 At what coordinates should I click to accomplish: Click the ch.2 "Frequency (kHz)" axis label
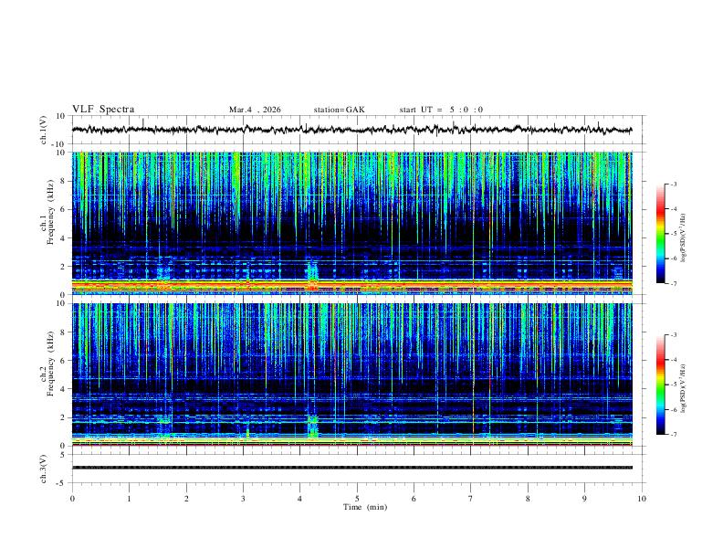[x=51, y=363]
